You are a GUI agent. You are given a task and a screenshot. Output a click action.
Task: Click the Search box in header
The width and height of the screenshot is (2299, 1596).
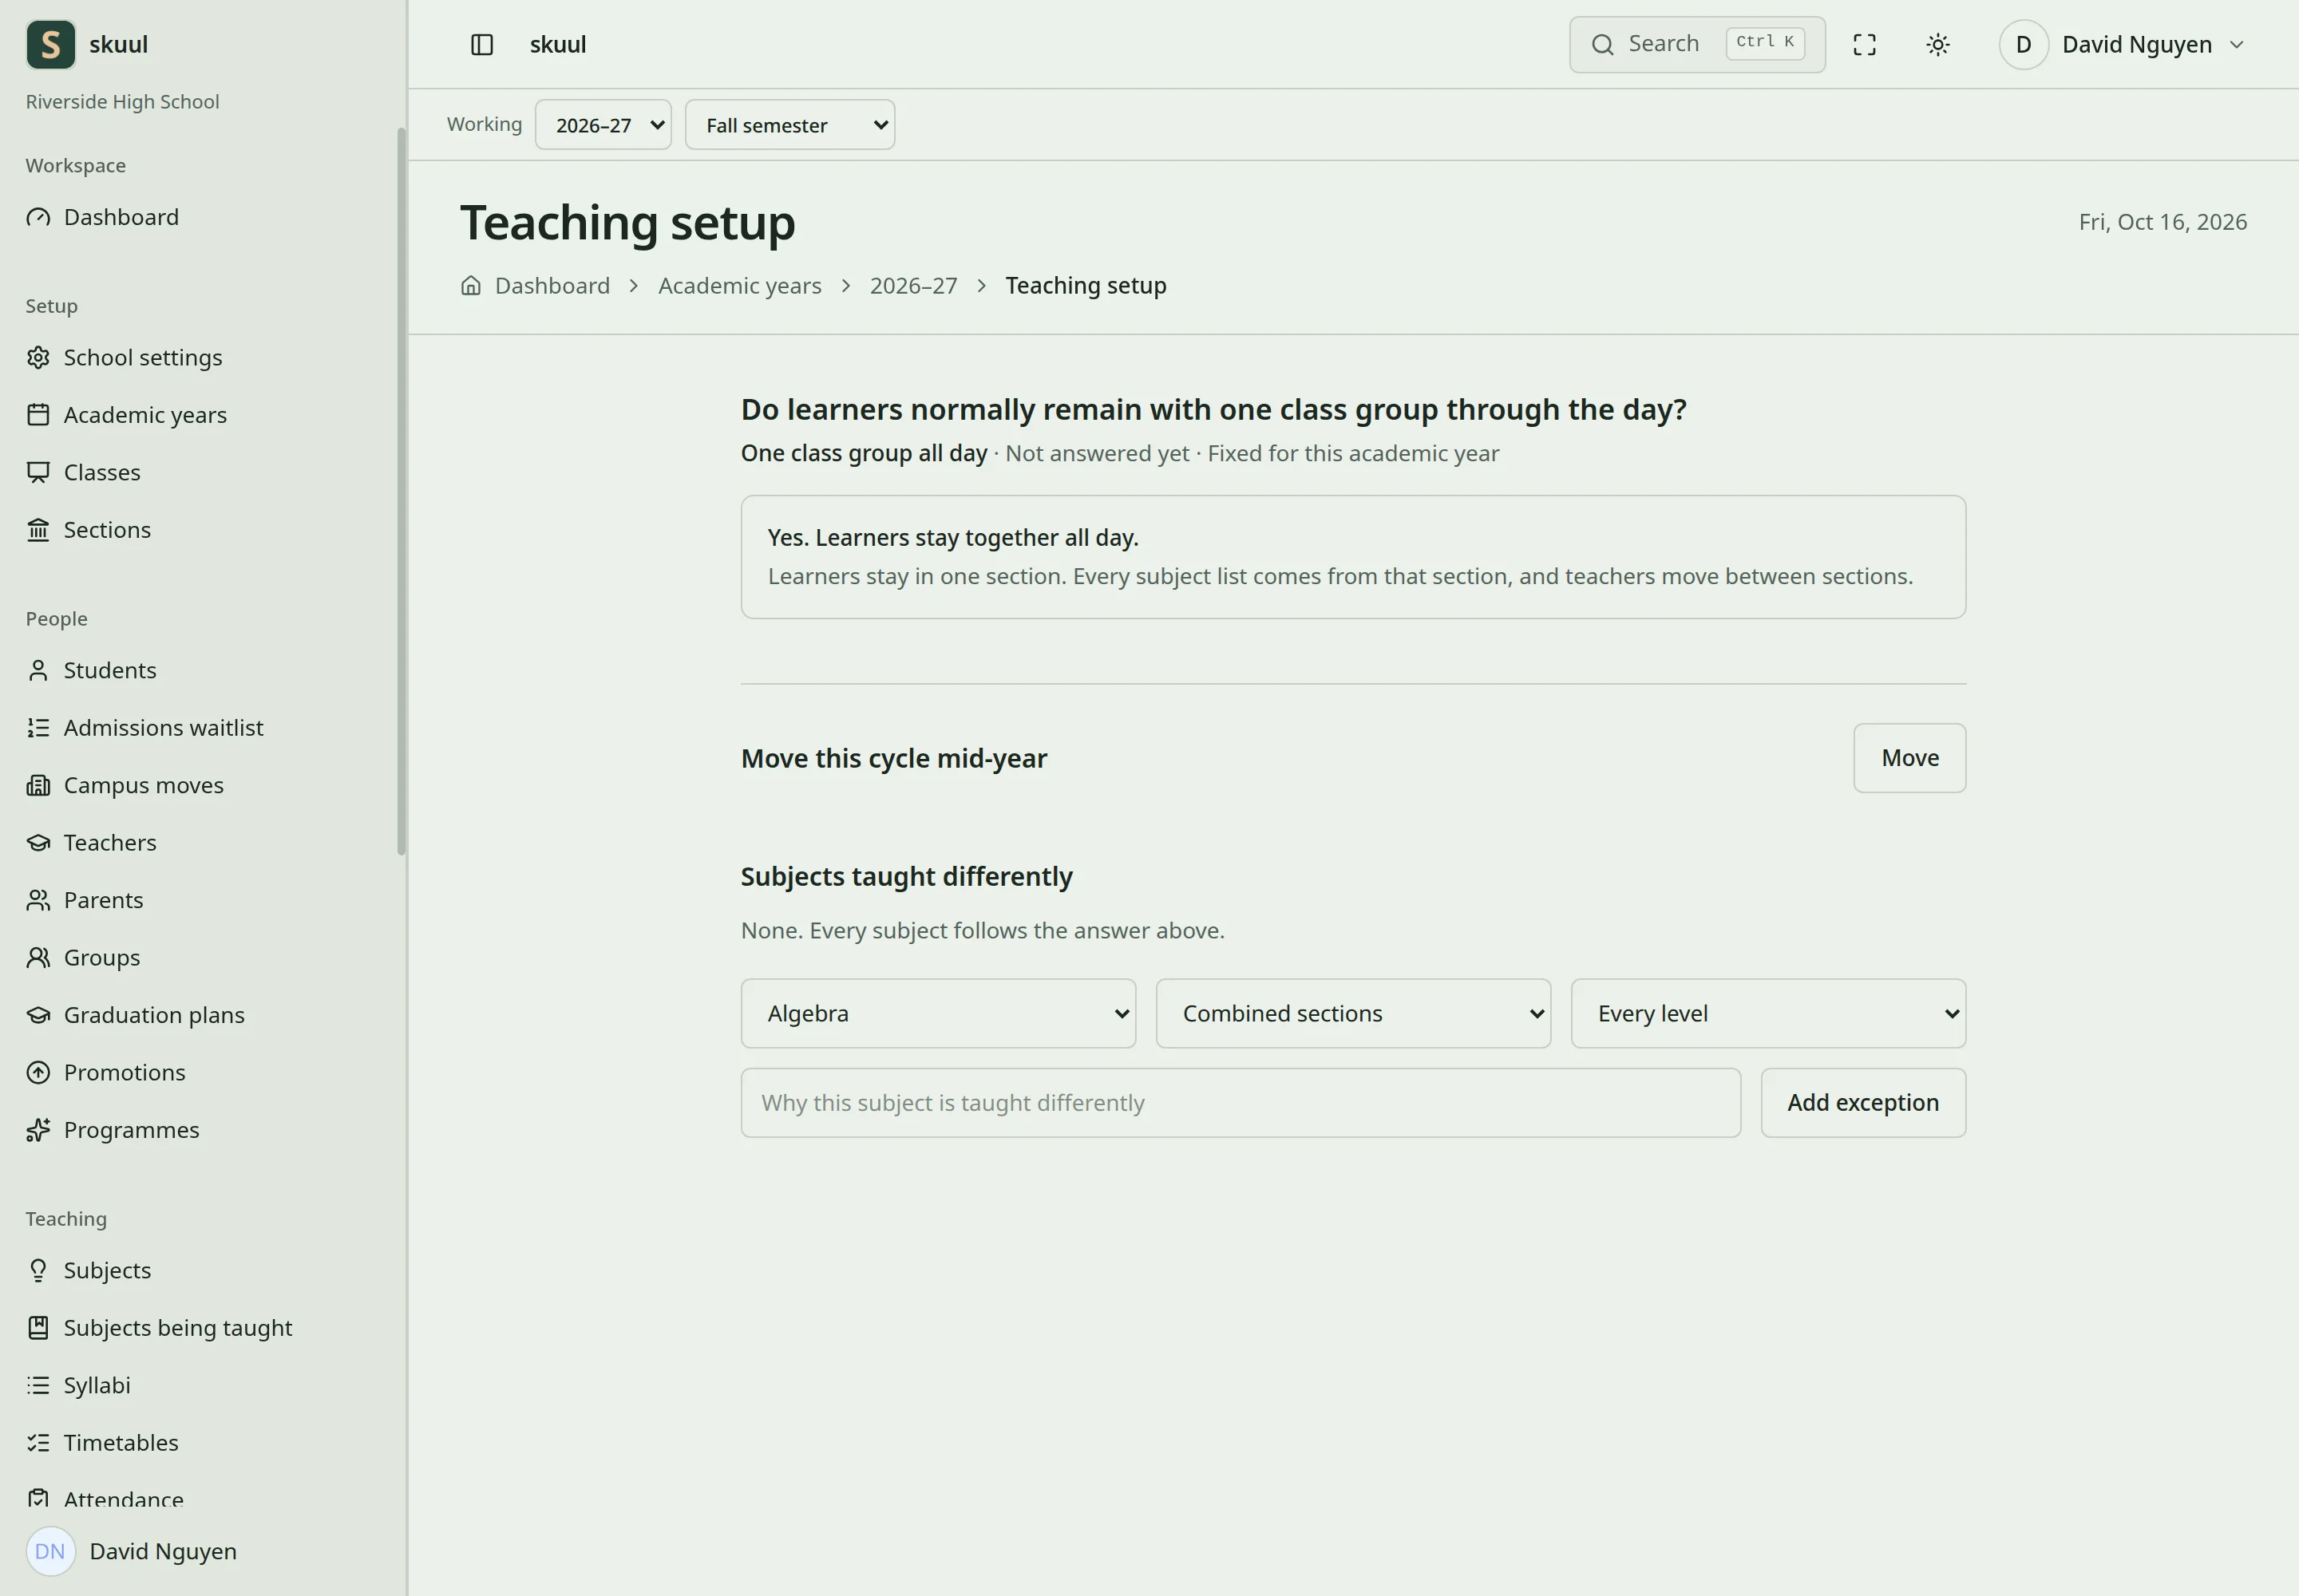pos(1697,44)
